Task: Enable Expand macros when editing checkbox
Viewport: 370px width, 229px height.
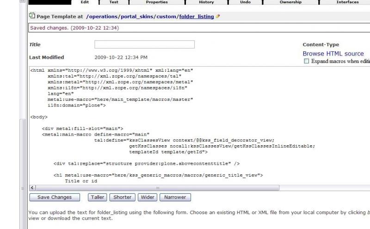Action: click(306, 61)
